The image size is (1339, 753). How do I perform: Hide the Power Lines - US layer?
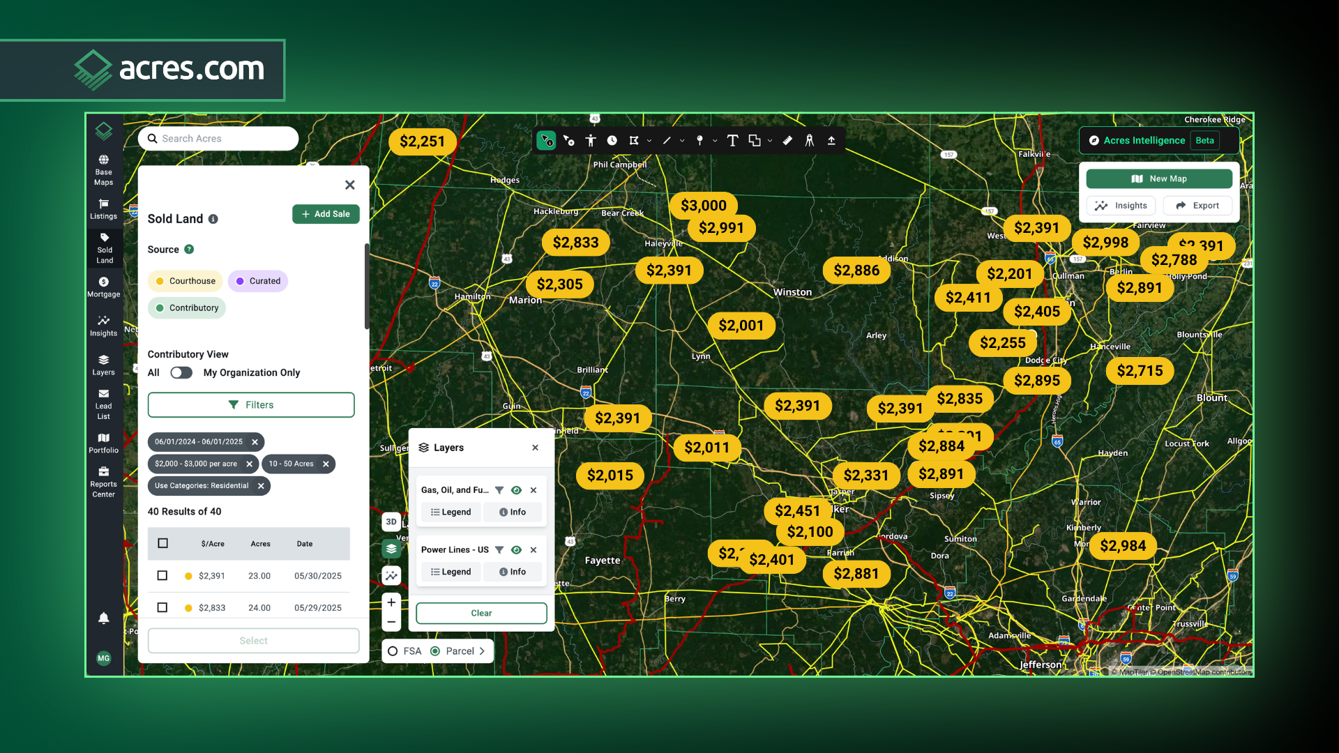(x=516, y=550)
